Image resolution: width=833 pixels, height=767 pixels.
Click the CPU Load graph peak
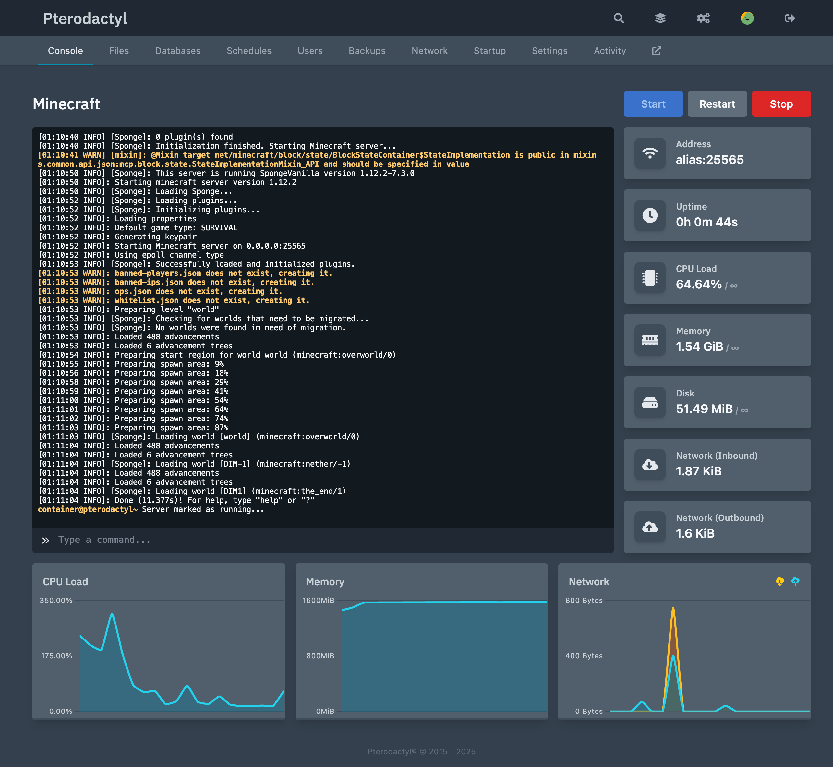[112, 614]
